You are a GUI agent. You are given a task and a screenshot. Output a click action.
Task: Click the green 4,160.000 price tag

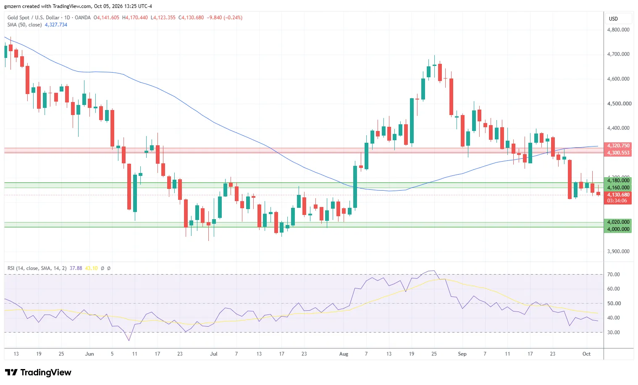(x=618, y=188)
